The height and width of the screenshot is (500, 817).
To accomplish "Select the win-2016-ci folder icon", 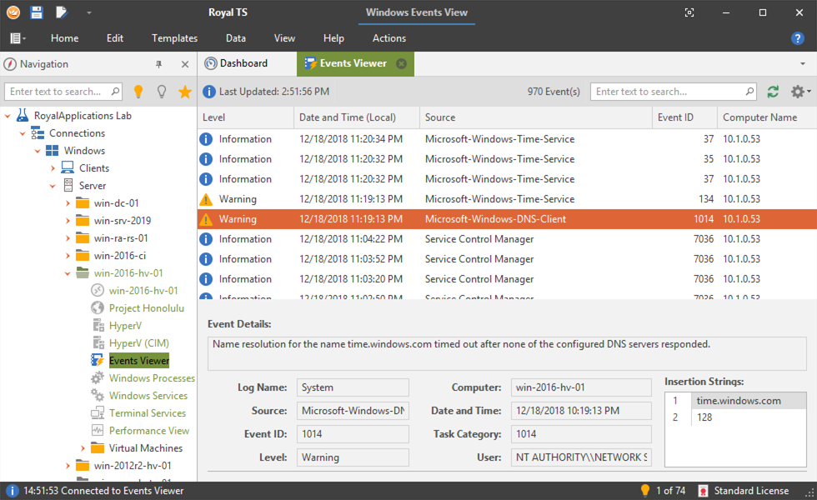I will [83, 255].
